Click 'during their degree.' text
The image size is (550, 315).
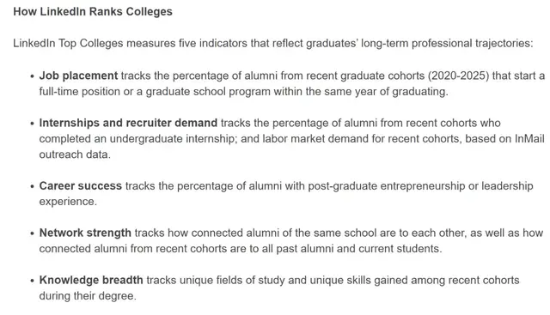[x=88, y=296]
